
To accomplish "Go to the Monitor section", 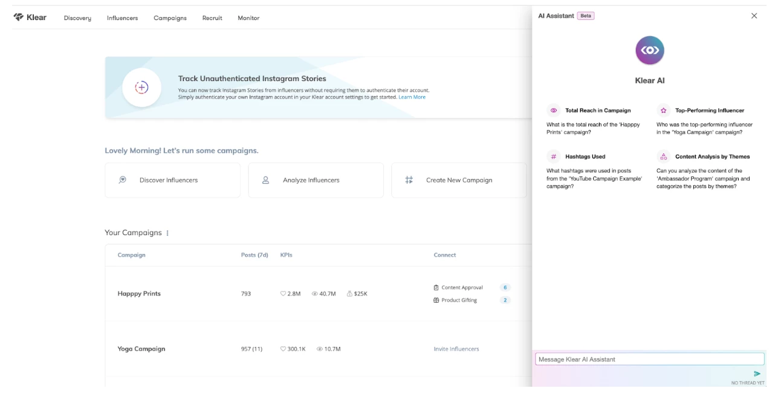I will (248, 18).
